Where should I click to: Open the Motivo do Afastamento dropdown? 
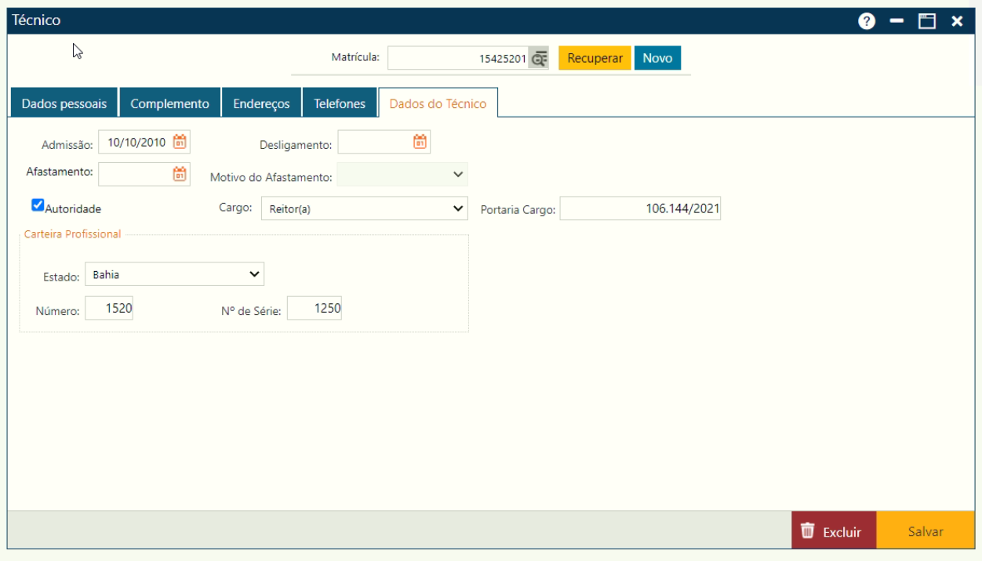coord(459,174)
